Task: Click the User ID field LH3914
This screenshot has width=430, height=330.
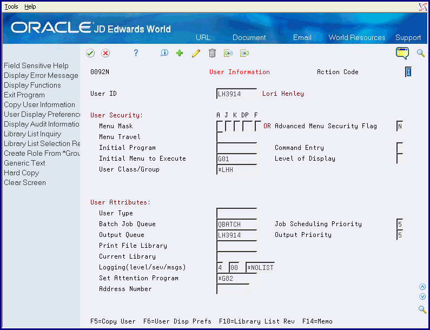Action: point(236,94)
